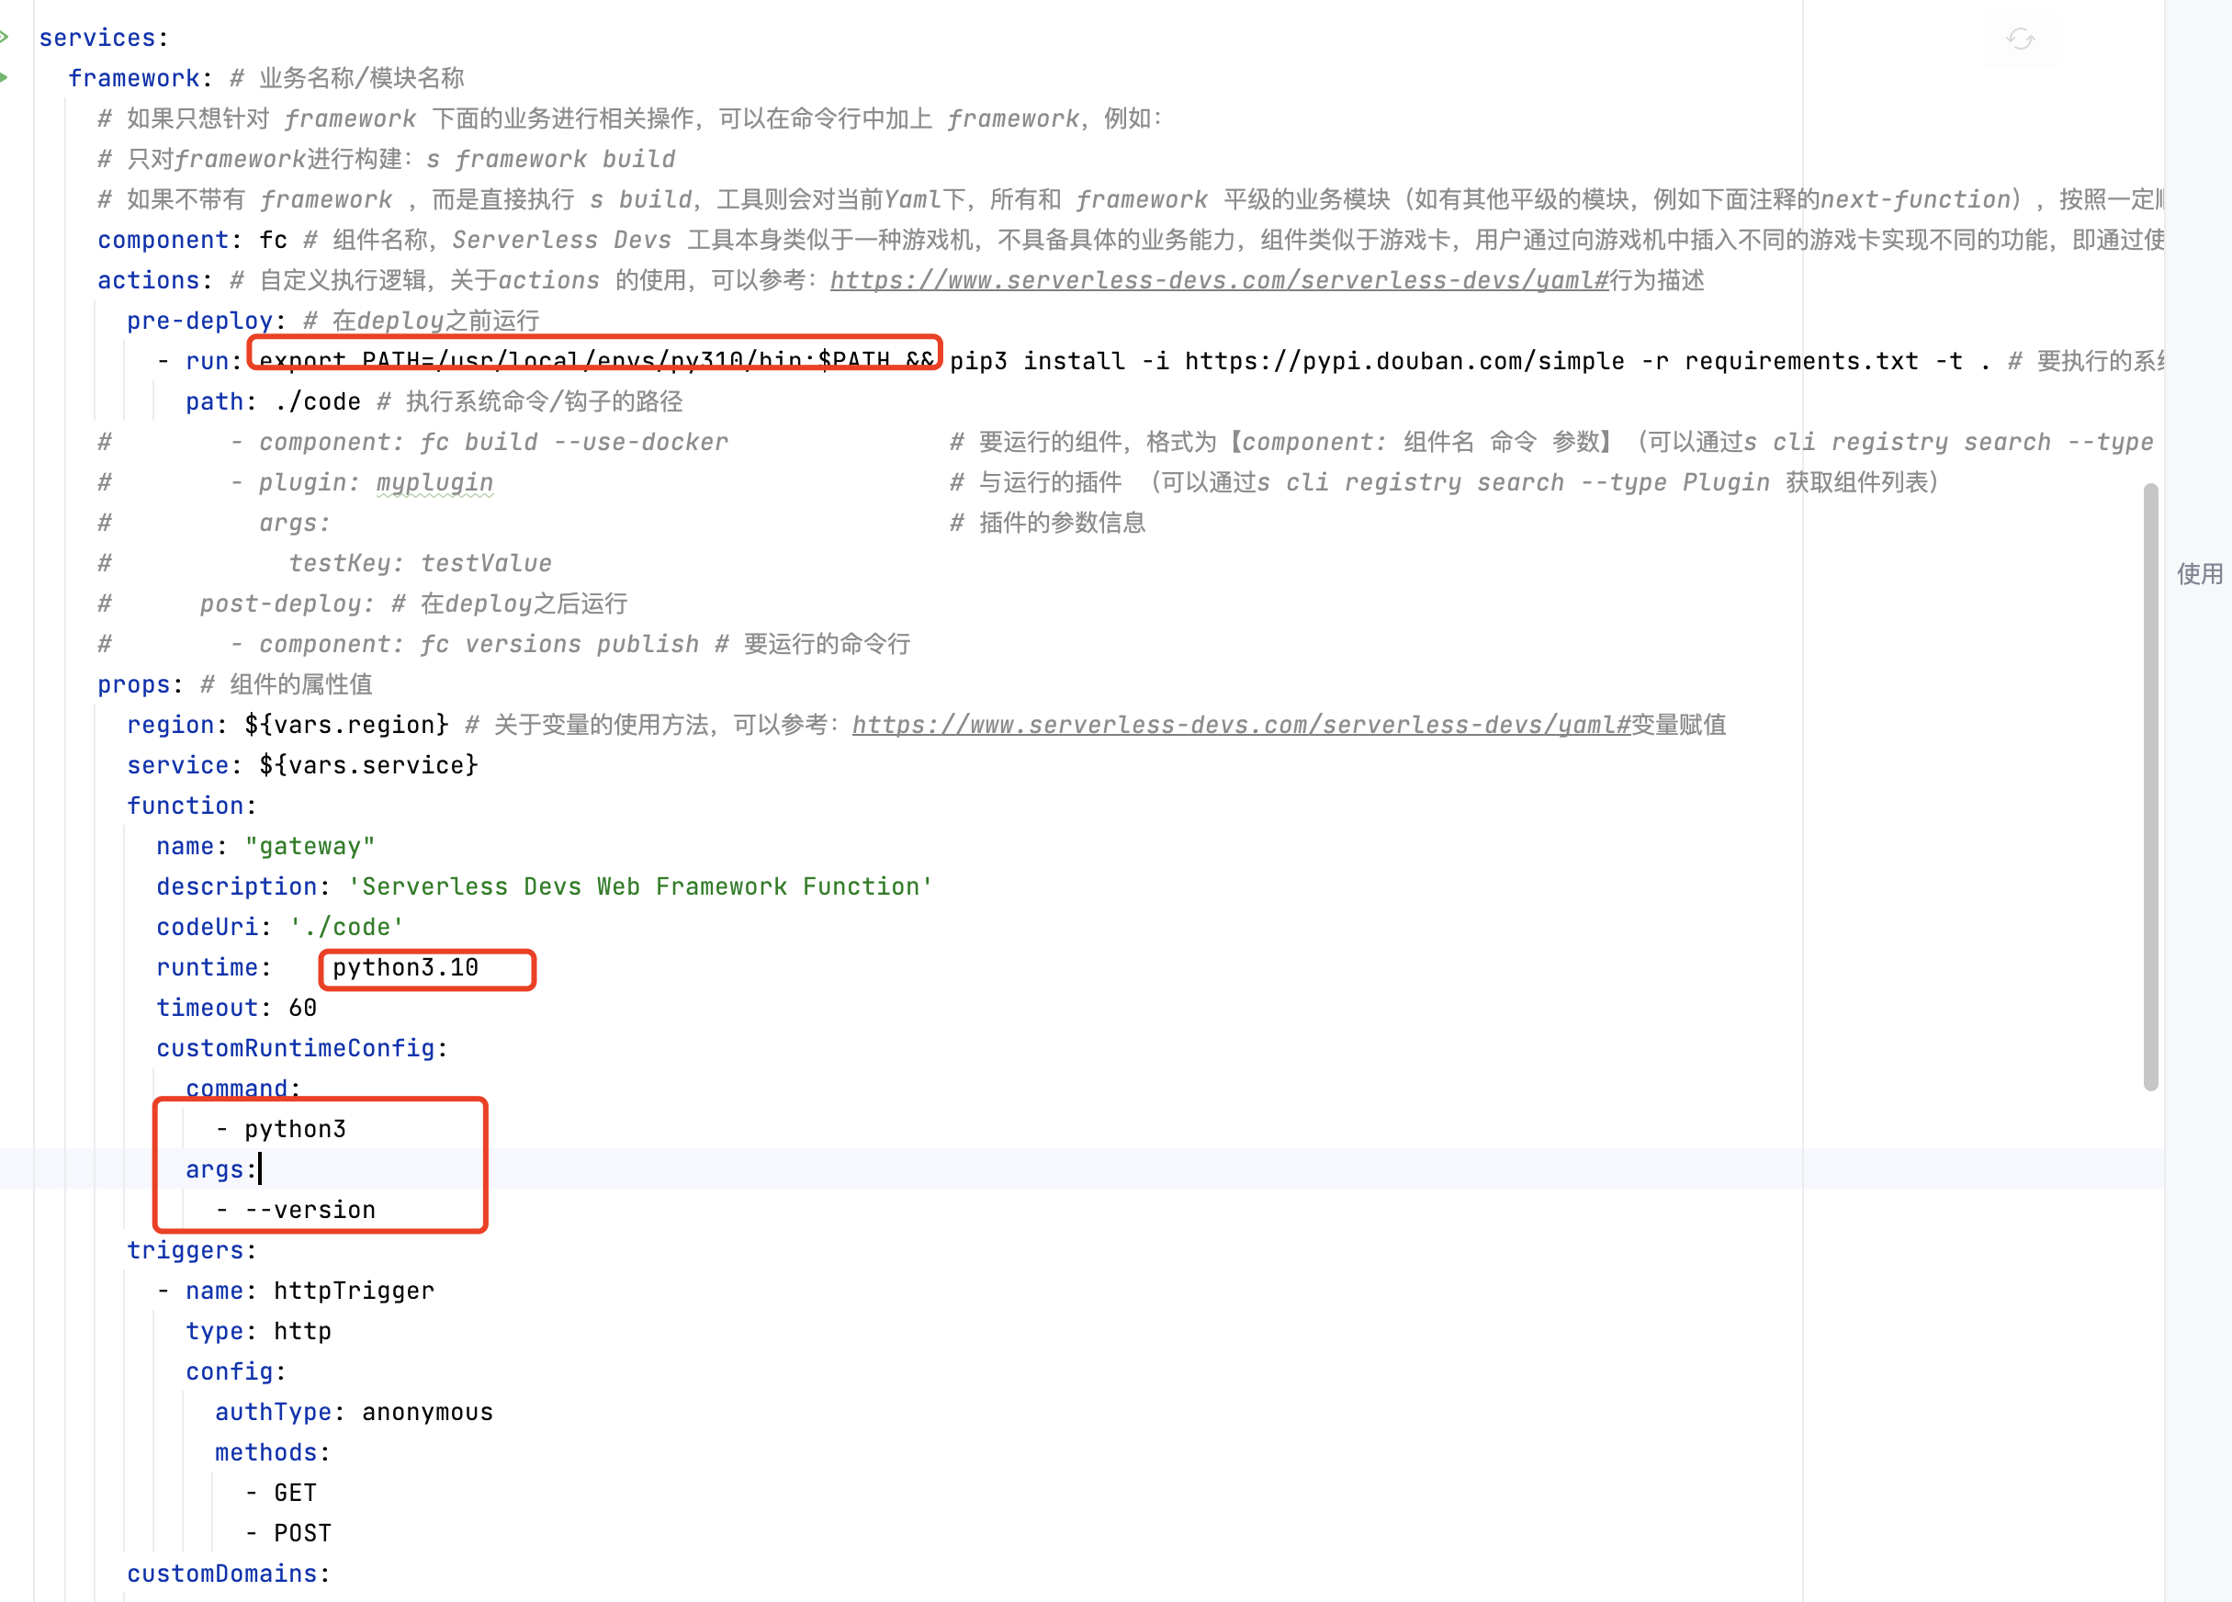Click "testKey: testValue" commented line

pyautogui.click(x=421, y=563)
